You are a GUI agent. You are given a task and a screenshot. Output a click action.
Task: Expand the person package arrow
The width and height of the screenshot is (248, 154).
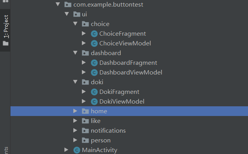tap(75, 140)
